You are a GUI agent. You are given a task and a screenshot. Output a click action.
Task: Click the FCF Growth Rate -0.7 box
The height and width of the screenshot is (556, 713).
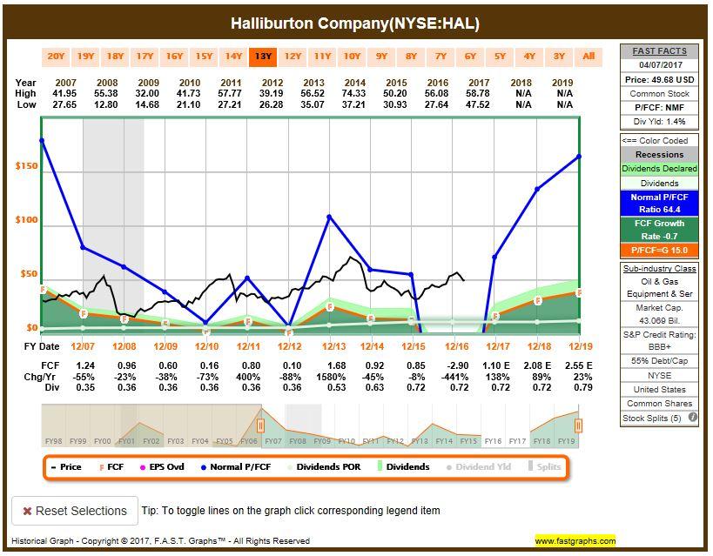point(659,230)
